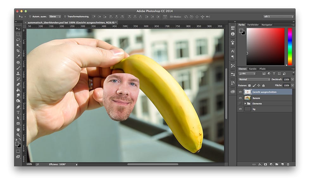
Task: Open the Art layer filter dropdown
Action: point(247,73)
